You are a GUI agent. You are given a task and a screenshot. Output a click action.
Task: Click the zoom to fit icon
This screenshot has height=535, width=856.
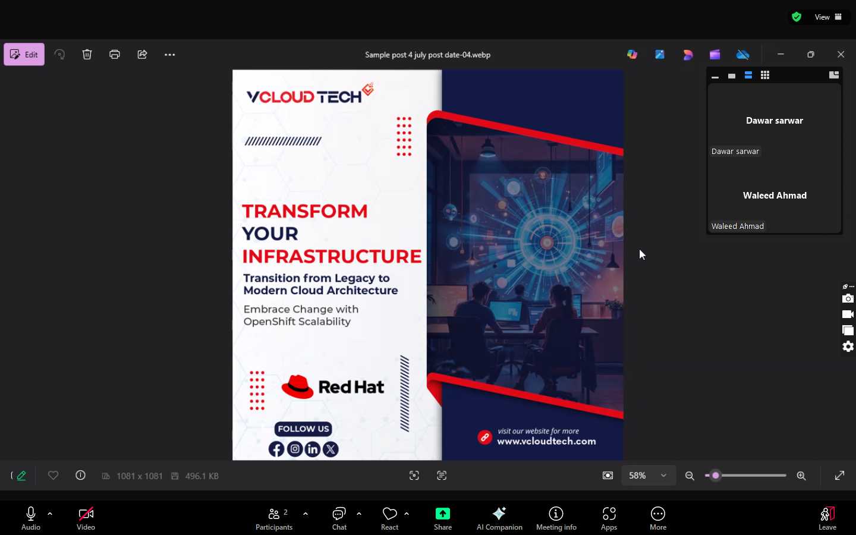point(608,476)
